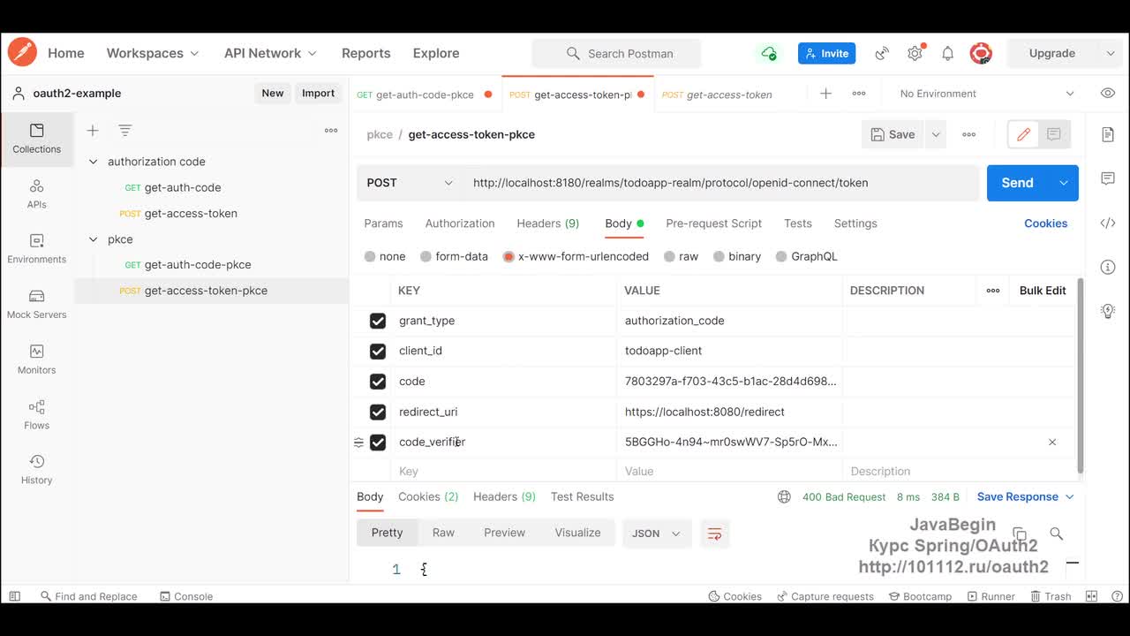1130x636 pixels.
Task: Switch to edit mode pencil icon
Action: pyautogui.click(x=1023, y=134)
